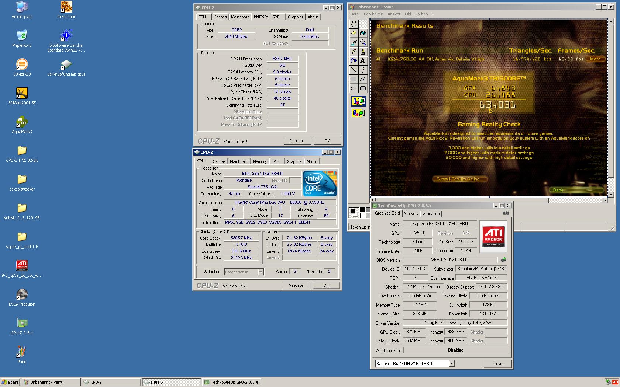
Task: Click the GPU-Z screenshot camera icon
Action: [x=506, y=213]
